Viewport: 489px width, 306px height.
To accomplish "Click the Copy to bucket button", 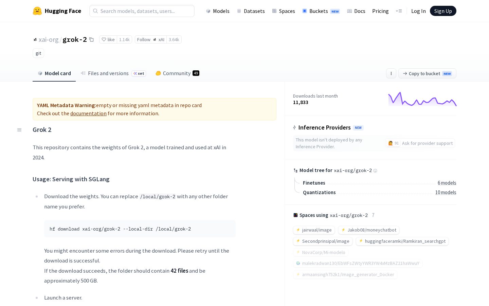I will pyautogui.click(x=427, y=73).
